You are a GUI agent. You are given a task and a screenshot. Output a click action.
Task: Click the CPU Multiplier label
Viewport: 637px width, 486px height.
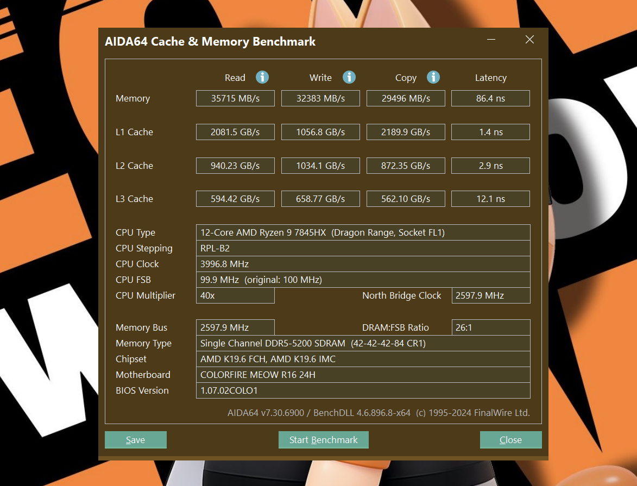[146, 296]
